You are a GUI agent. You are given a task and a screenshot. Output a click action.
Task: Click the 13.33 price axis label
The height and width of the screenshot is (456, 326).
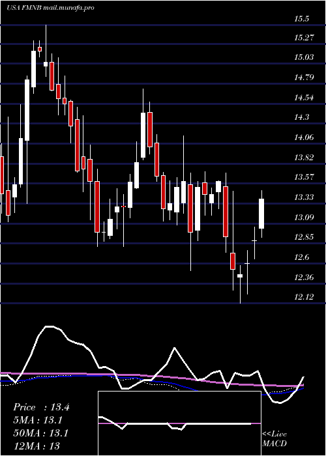pos(304,197)
